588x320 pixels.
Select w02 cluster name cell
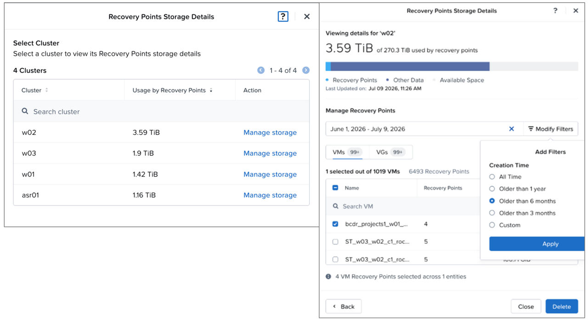(x=29, y=132)
